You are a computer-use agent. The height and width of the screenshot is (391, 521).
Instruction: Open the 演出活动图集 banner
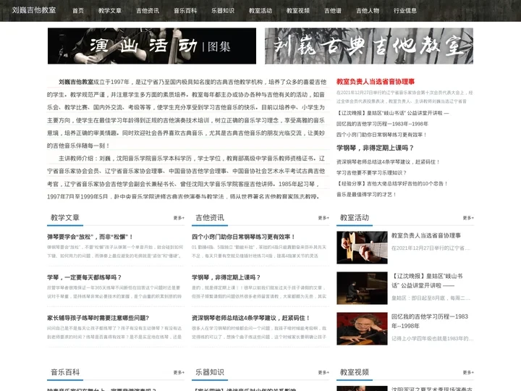tap(152, 46)
